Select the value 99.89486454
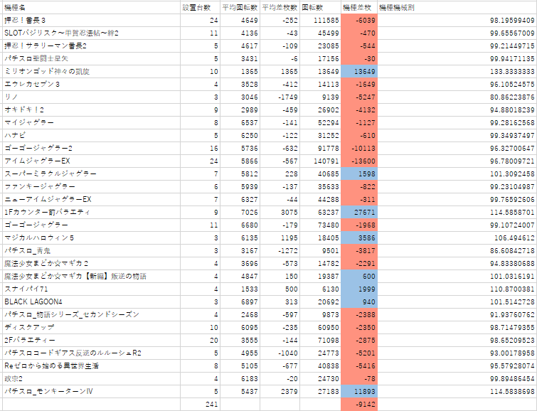This screenshot has height=411, width=537. 457,379
